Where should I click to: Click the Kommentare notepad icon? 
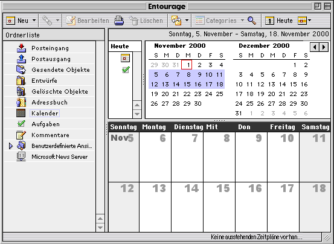click(x=21, y=135)
